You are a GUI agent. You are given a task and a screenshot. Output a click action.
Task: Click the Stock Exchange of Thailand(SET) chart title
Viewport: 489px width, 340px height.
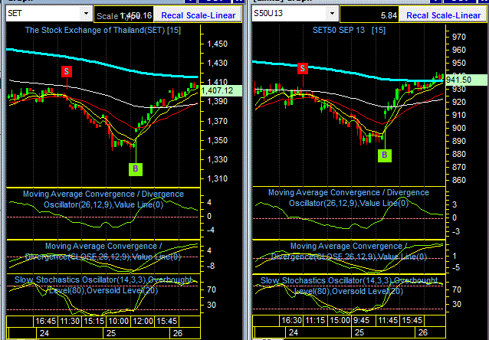point(103,30)
